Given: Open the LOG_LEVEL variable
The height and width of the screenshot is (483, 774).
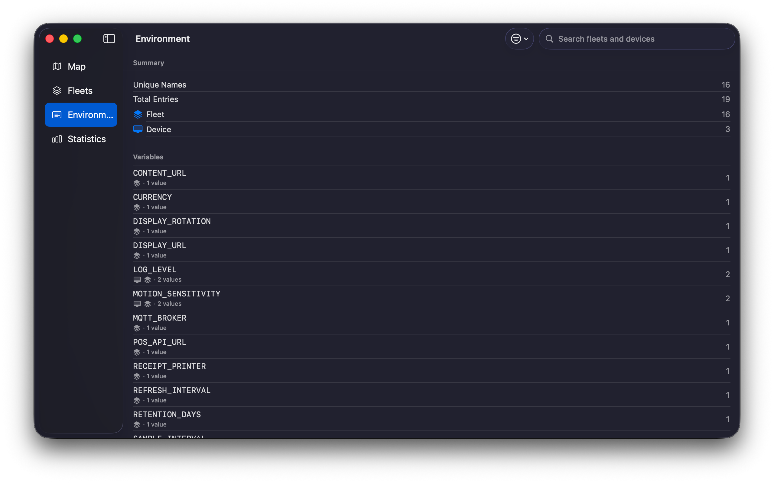Looking at the screenshot, I should [431, 274].
